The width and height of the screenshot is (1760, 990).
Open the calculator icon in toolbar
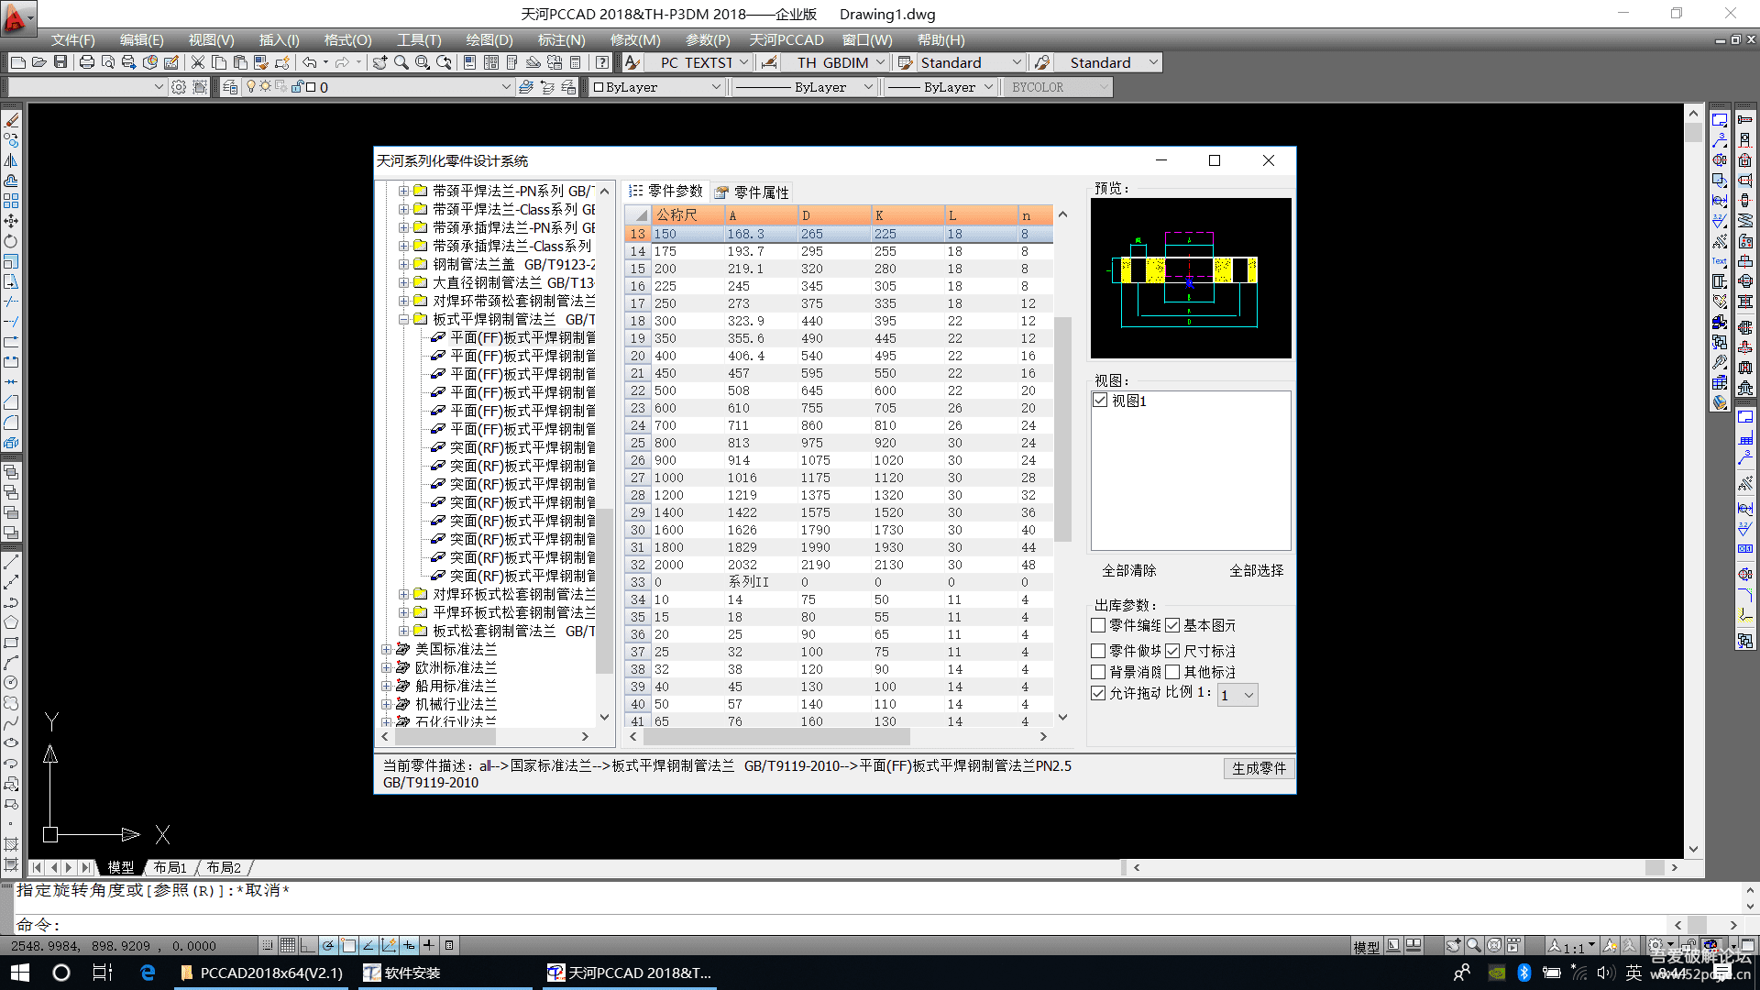576,62
